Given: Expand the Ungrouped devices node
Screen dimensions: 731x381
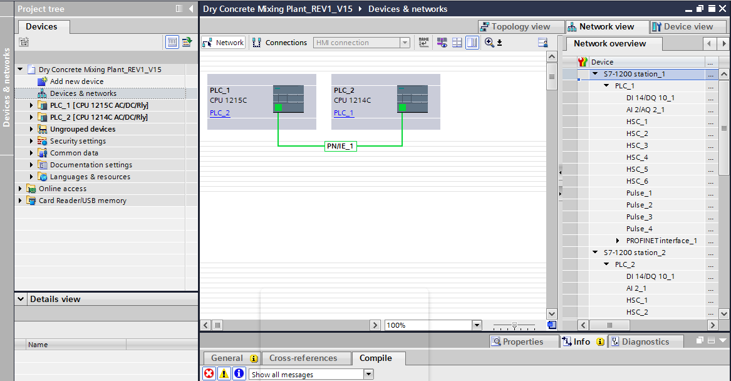Looking at the screenshot, I should 31,129.
